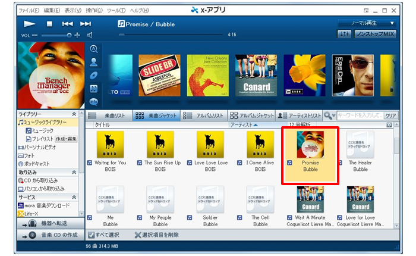
Task: Click the plus icon to raise volume
Action: [77, 35]
